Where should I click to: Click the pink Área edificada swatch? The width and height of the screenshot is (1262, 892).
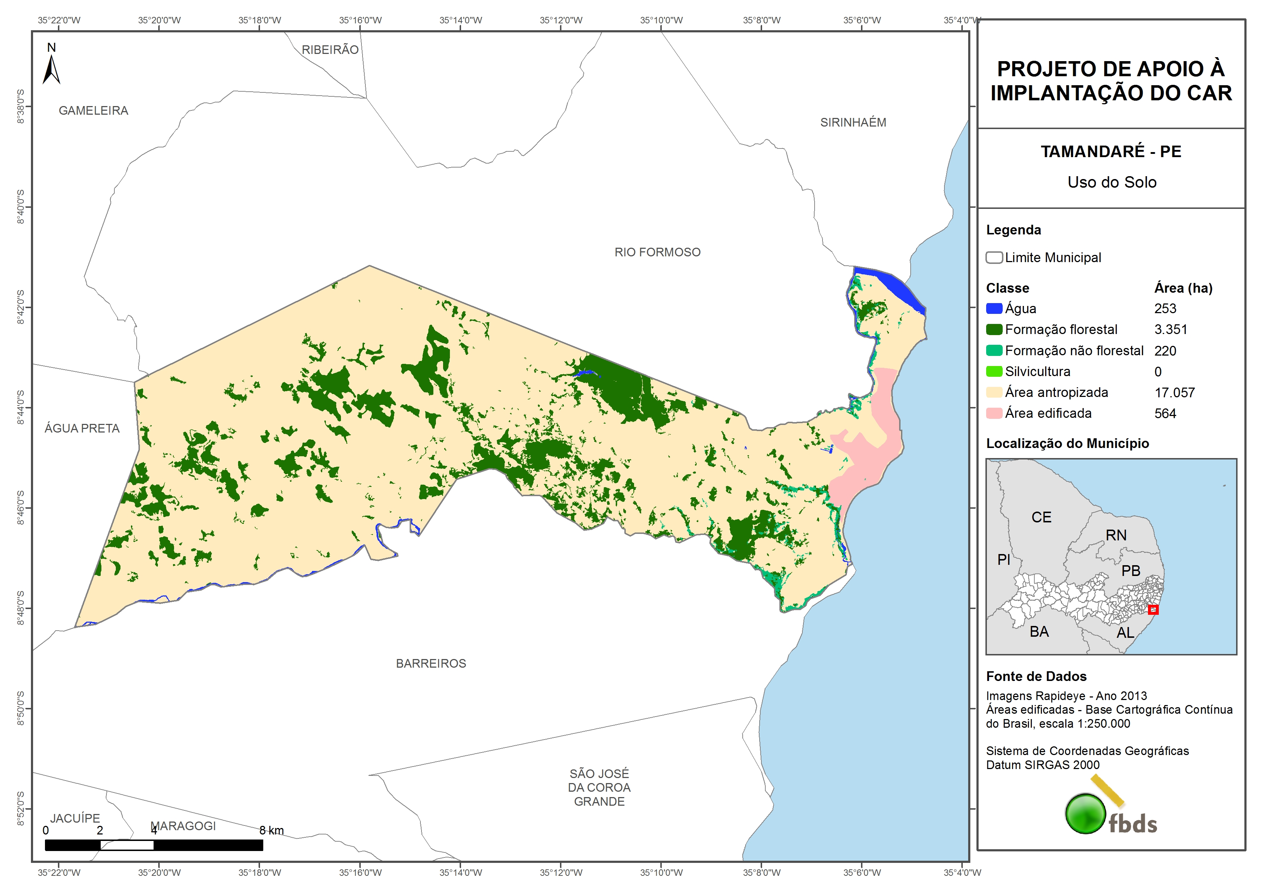[x=994, y=413]
